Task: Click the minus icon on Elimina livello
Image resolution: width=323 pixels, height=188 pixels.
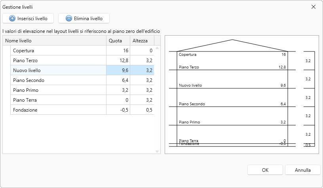Action: click(x=69, y=18)
